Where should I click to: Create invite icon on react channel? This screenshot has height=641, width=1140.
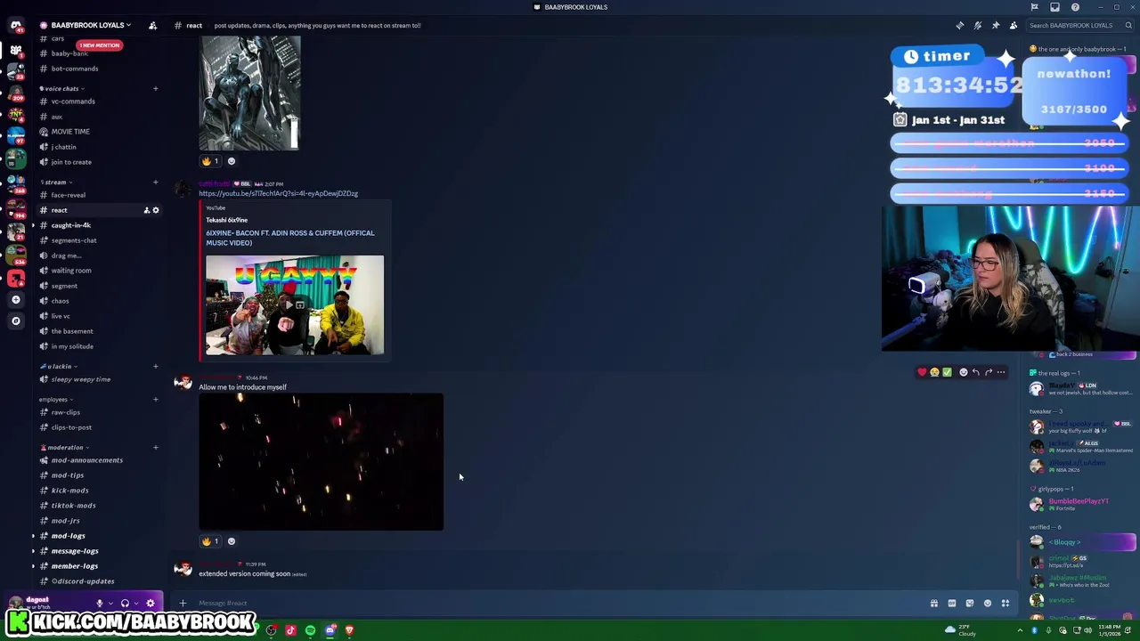click(146, 210)
